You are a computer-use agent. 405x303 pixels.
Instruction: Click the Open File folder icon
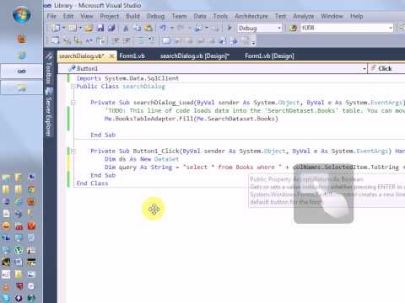89,28
